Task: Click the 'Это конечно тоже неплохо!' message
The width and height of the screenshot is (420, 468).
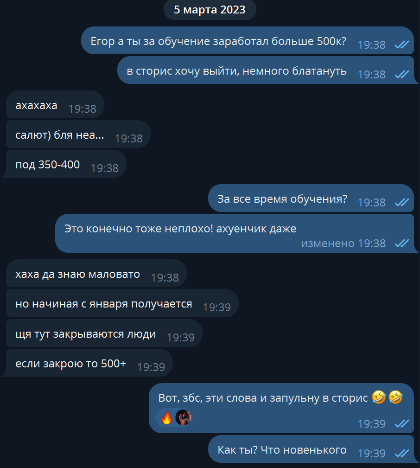Action: point(235,233)
